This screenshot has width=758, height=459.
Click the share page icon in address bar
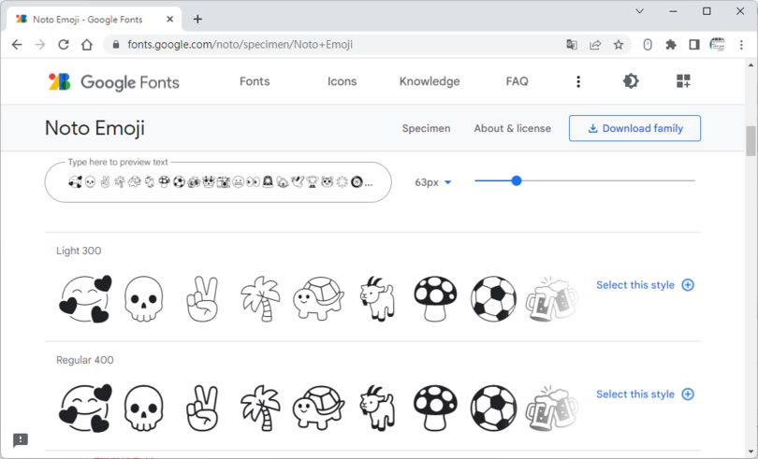pyautogui.click(x=595, y=44)
